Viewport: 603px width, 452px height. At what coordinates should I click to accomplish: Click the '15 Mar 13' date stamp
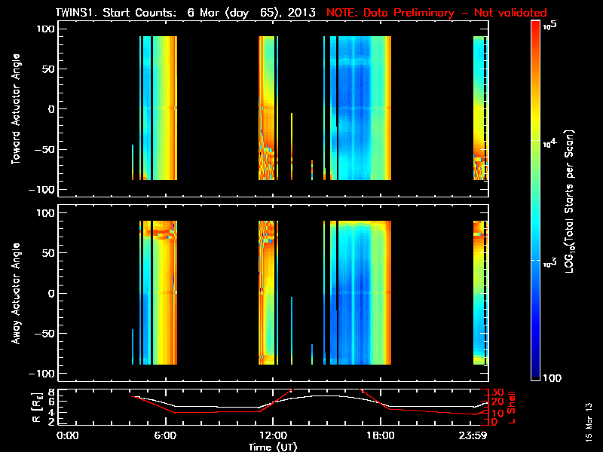click(589, 420)
